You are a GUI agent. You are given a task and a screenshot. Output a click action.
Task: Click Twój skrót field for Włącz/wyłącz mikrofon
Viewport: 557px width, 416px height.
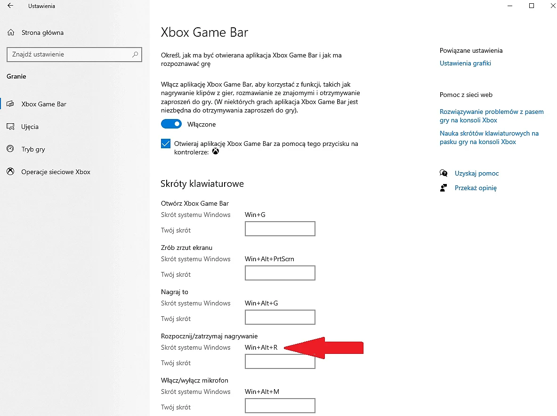pyautogui.click(x=280, y=406)
